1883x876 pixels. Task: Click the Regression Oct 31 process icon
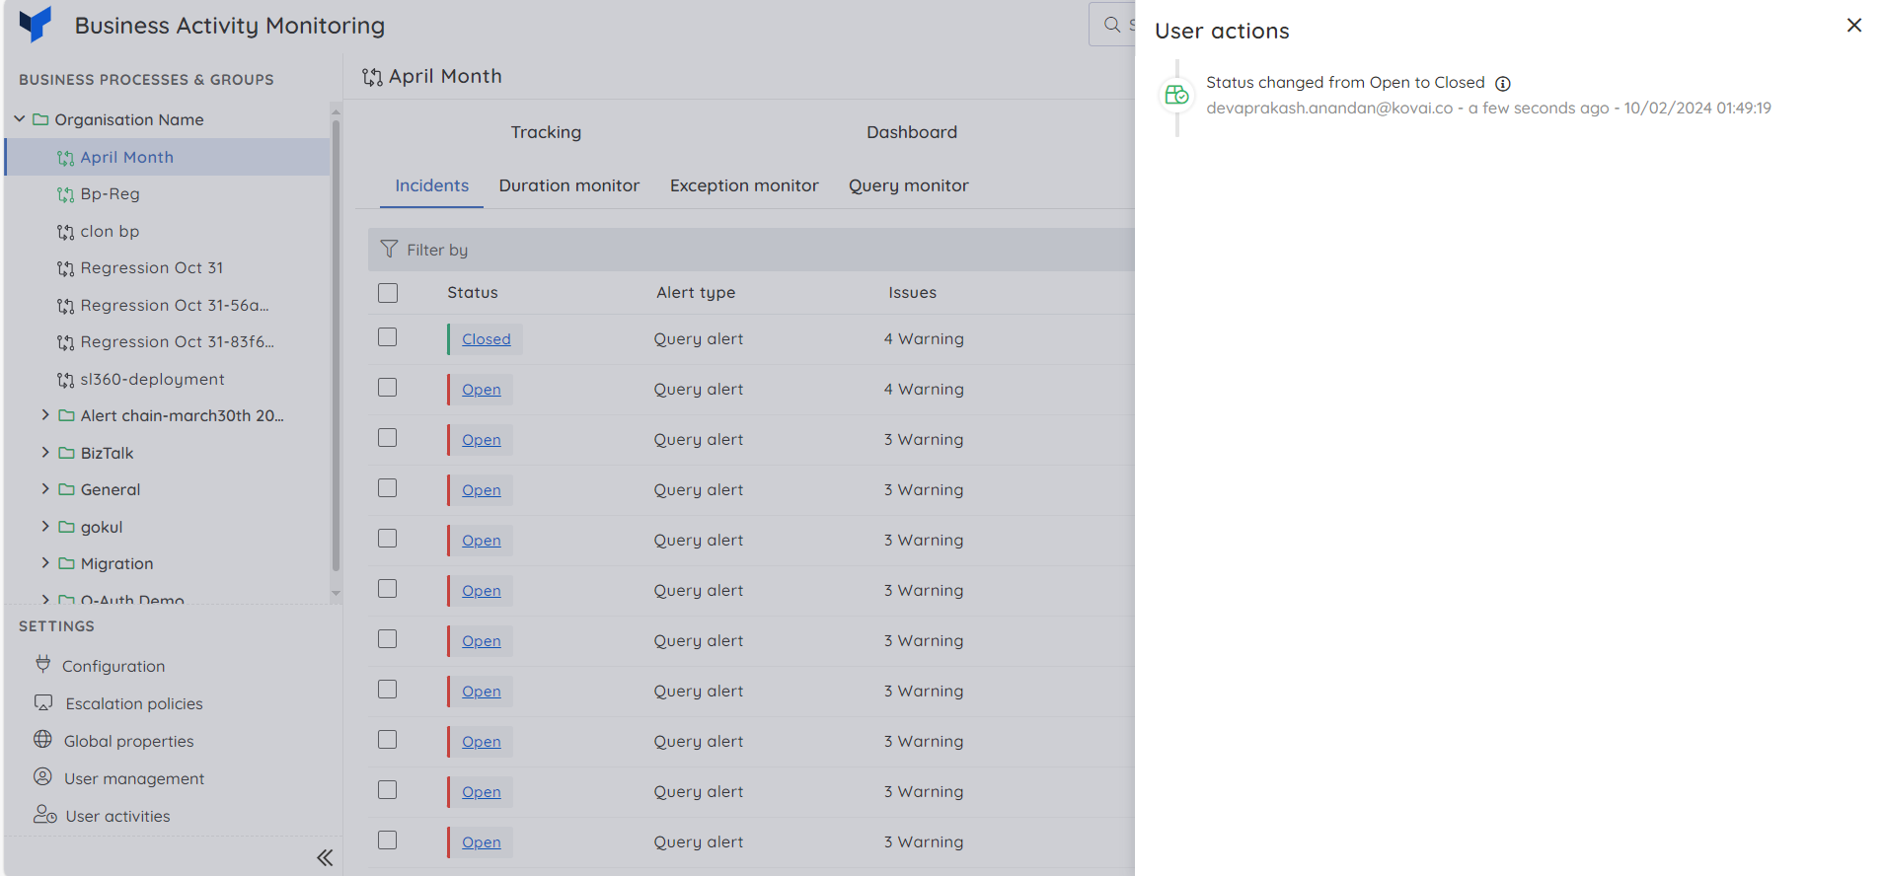click(x=66, y=268)
